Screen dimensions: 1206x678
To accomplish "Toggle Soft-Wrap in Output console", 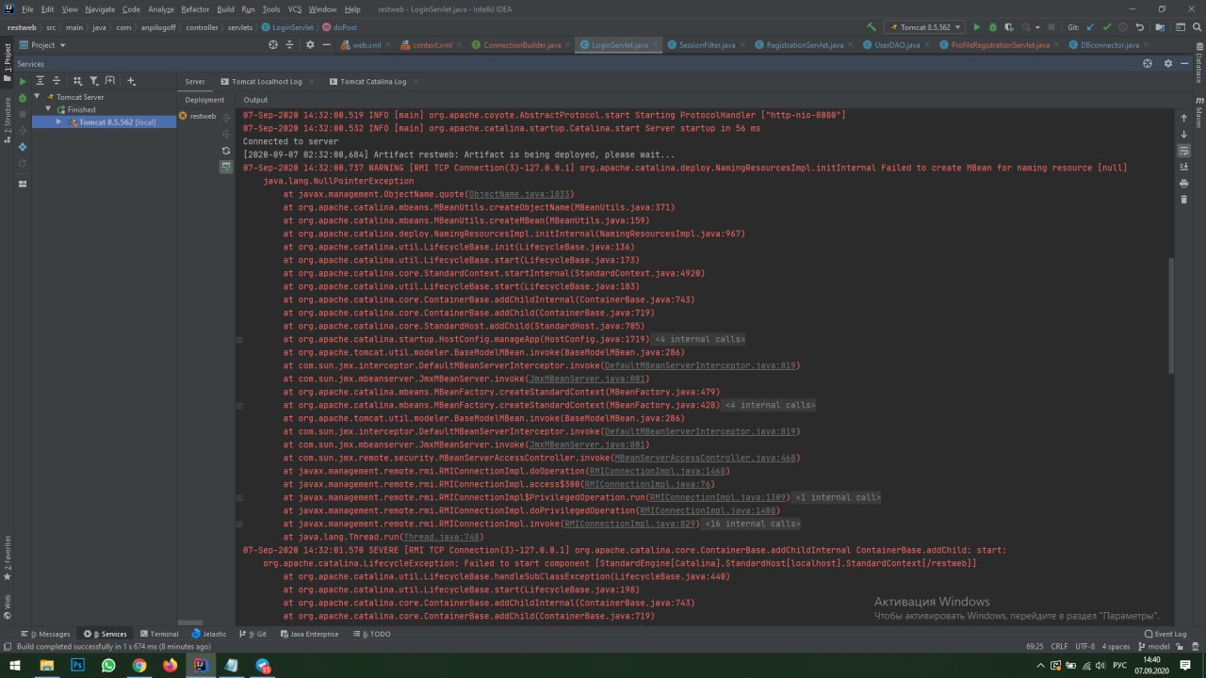I will 1184,151.
